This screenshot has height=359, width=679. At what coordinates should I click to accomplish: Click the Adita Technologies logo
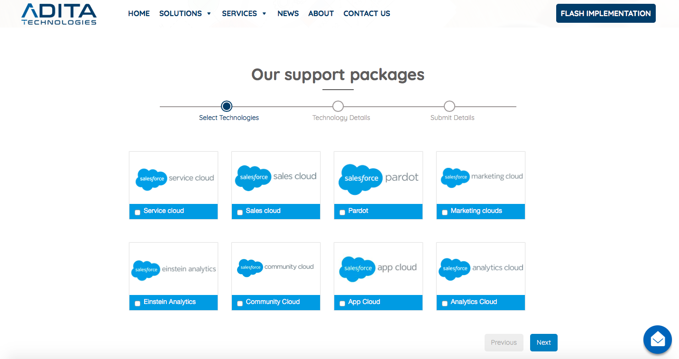click(59, 14)
